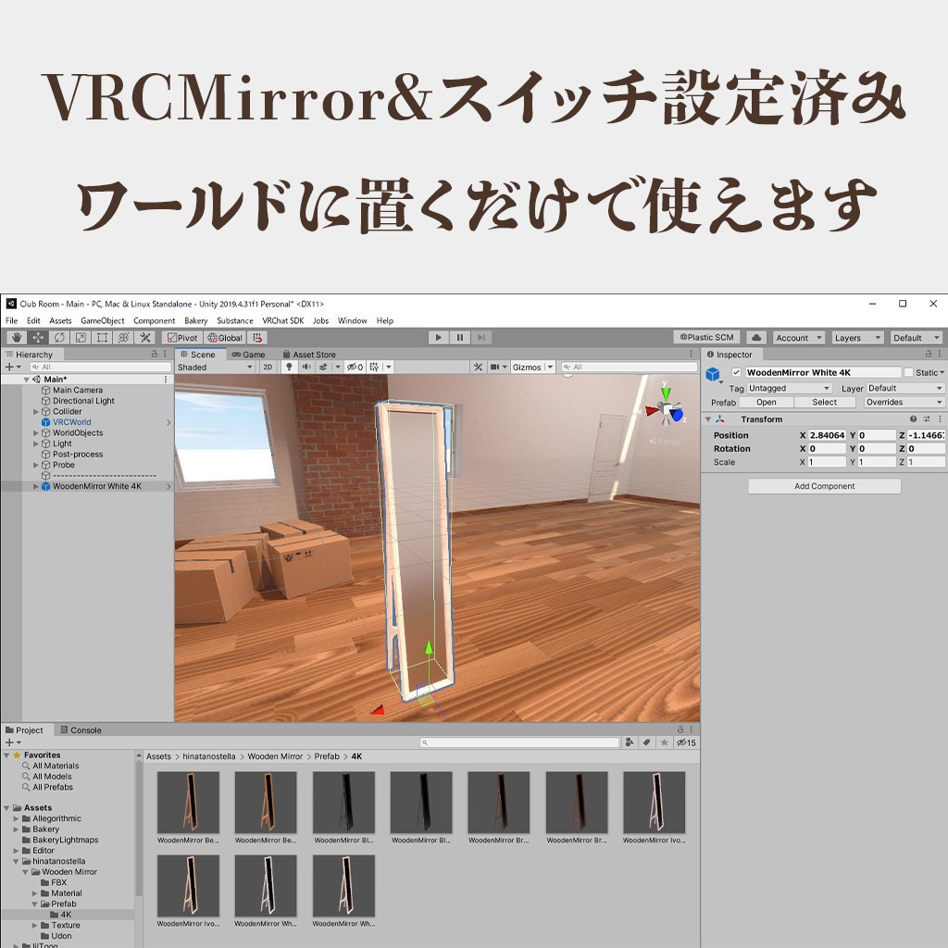Select the Move tool
Image resolution: width=948 pixels, height=948 pixels.
36,337
